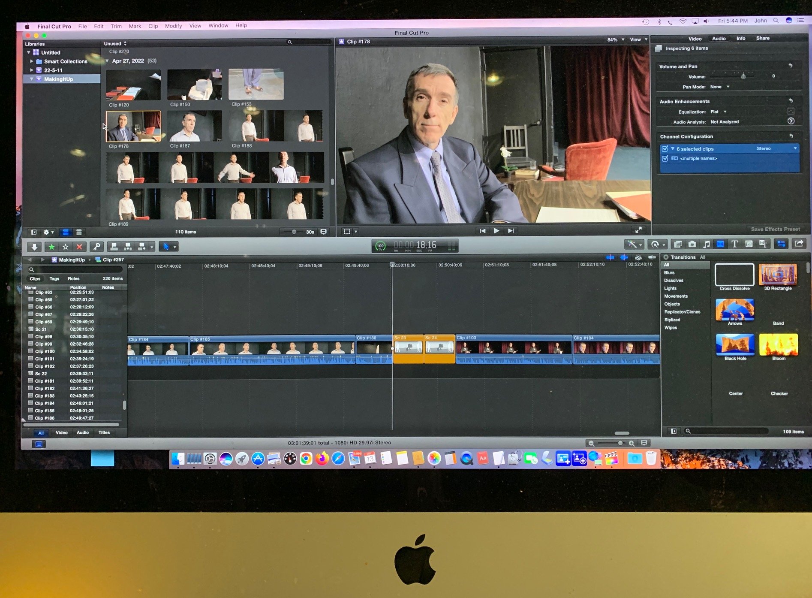
Task: Go to previous edit in viewer
Action: coord(483,231)
